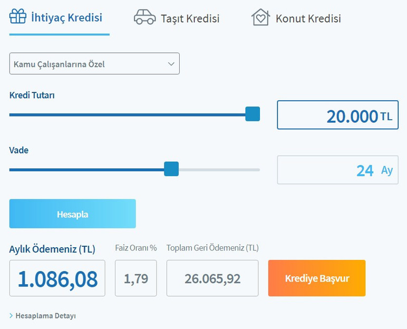Click the gift box icon for İhtiyaç Kredisi
The height and width of the screenshot is (329, 407).
point(18,16)
